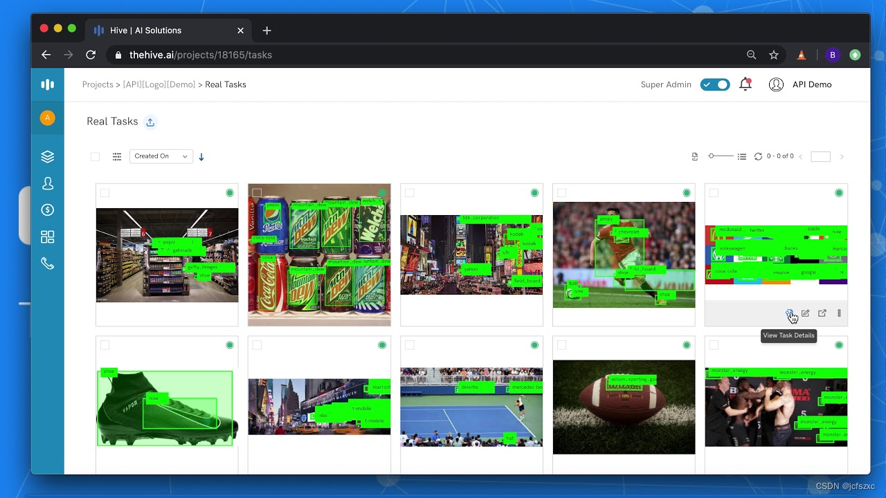Open the layers stack sidebar icon

pyautogui.click(x=47, y=157)
